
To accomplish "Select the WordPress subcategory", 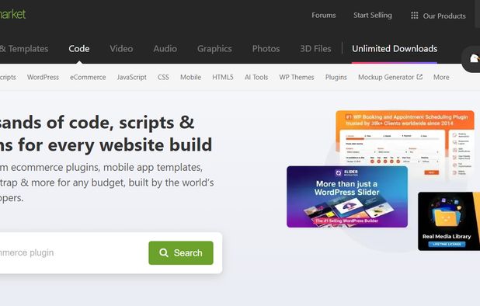I will pyautogui.click(x=43, y=77).
